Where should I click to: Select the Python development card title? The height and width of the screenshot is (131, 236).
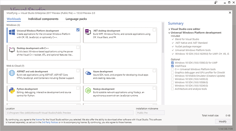click(x=27, y=89)
